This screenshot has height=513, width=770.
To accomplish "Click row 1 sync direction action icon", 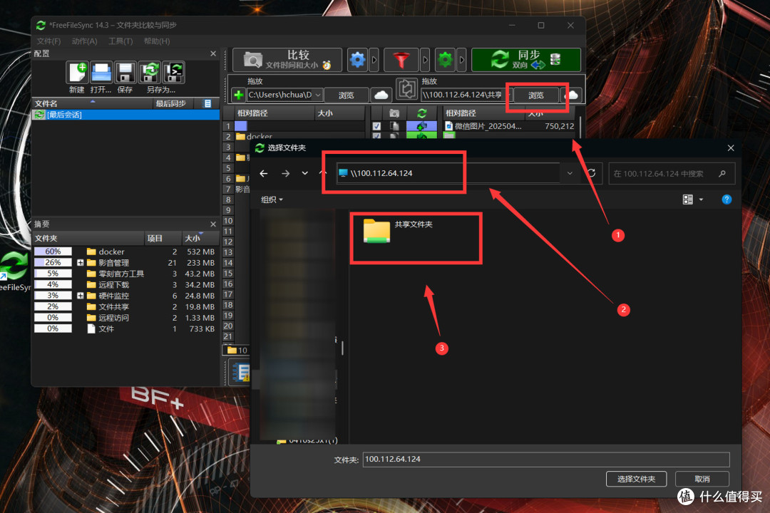I will (x=421, y=126).
